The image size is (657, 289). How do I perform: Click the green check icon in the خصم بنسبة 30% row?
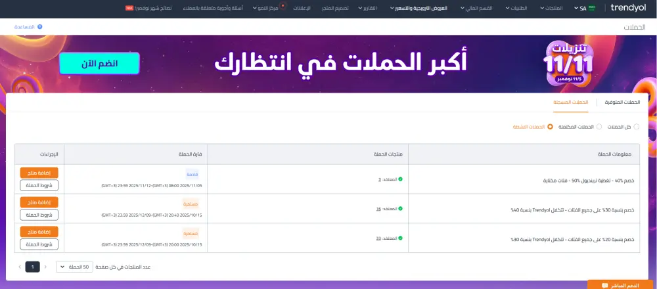[400, 209]
